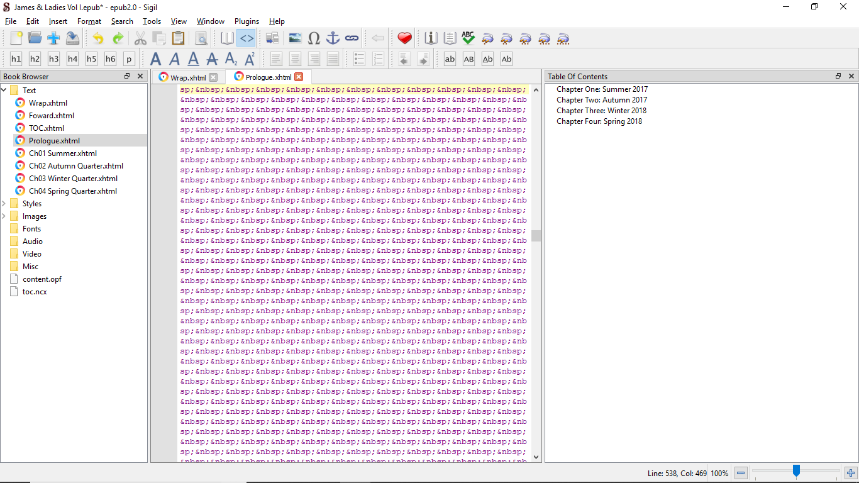Open Ch01 Summer.xhtml file
Screen dimensions: 859x483
63,153
